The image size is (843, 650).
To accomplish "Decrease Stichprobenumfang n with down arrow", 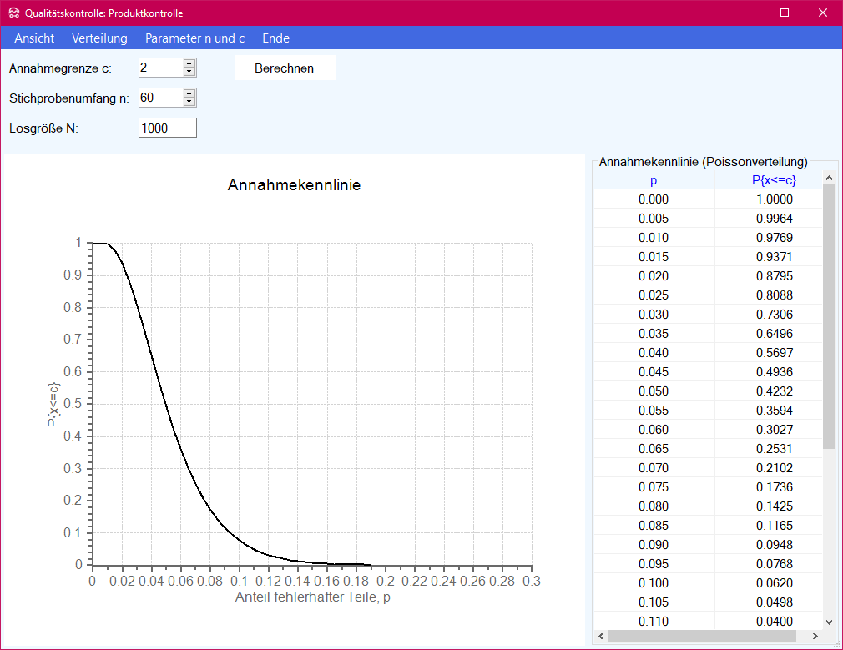I will coord(189,103).
